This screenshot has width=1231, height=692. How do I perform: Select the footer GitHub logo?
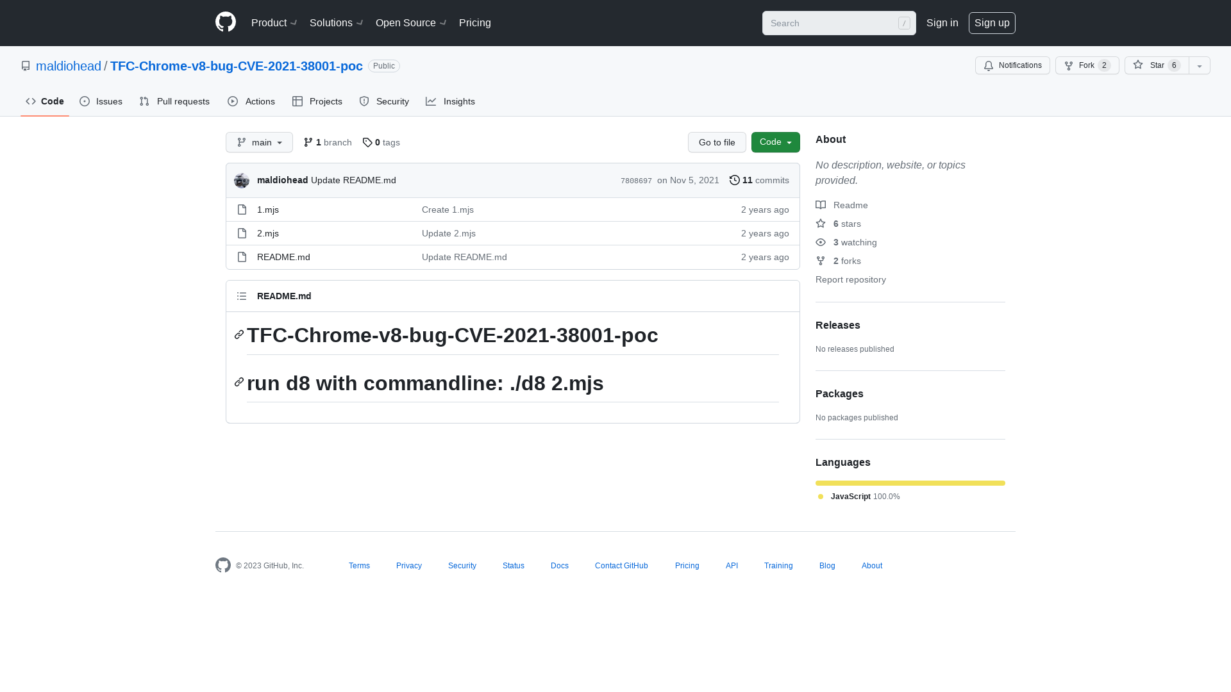pos(223,565)
